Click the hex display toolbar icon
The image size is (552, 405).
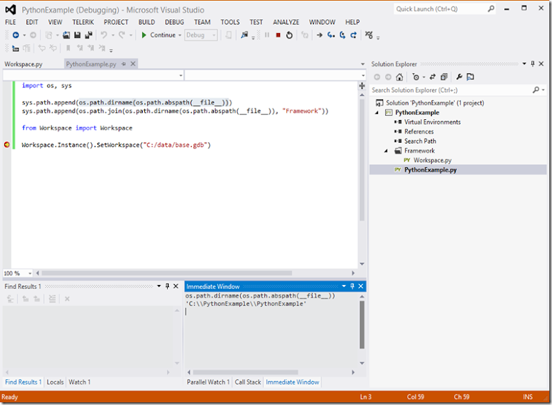(x=368, y=34)
